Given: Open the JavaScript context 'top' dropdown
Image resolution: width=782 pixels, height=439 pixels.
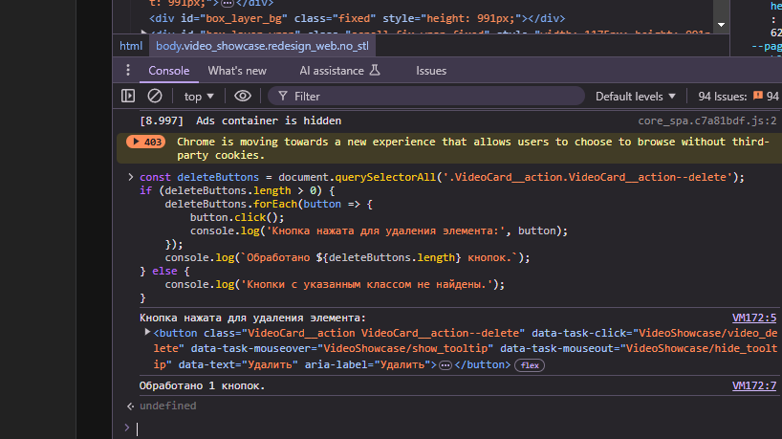Looking at the screenshot, I should pos(199,96).
